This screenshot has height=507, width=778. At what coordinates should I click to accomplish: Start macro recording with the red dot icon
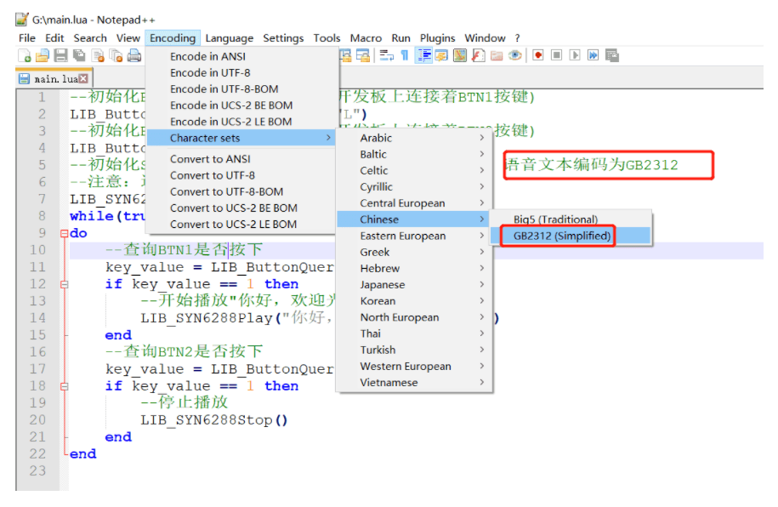pos(538,55)
